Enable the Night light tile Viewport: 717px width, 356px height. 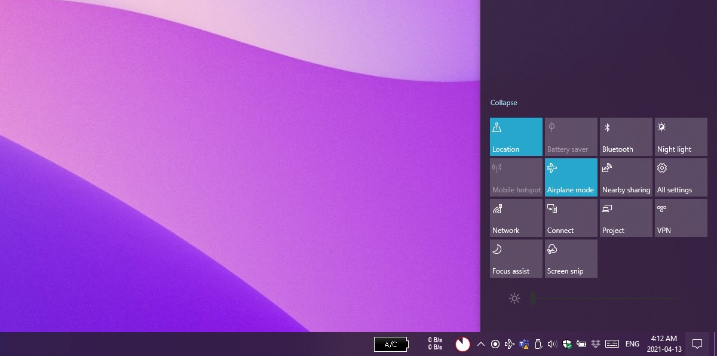[x=681, y=137]
